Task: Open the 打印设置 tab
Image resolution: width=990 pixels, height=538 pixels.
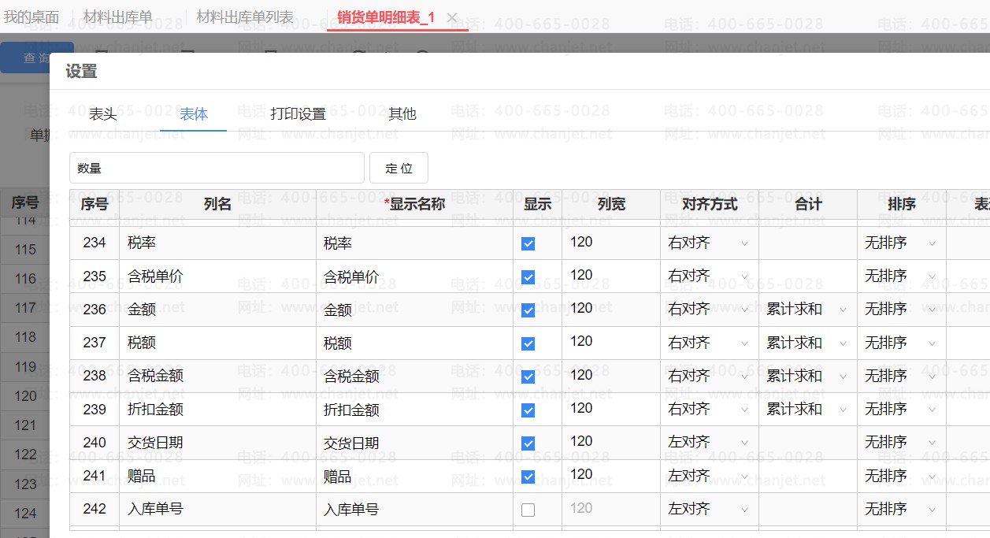Action: click(298, 114)
